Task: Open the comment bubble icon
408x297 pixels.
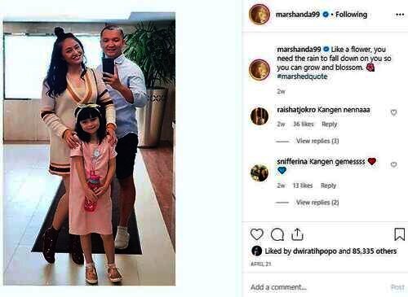Action: [277, 234]
